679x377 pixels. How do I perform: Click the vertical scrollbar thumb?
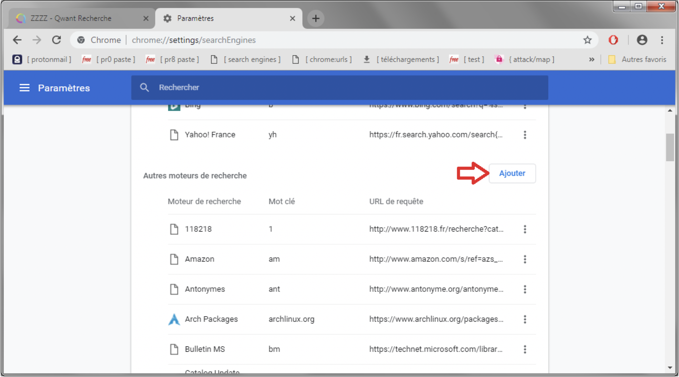[670, 147]
